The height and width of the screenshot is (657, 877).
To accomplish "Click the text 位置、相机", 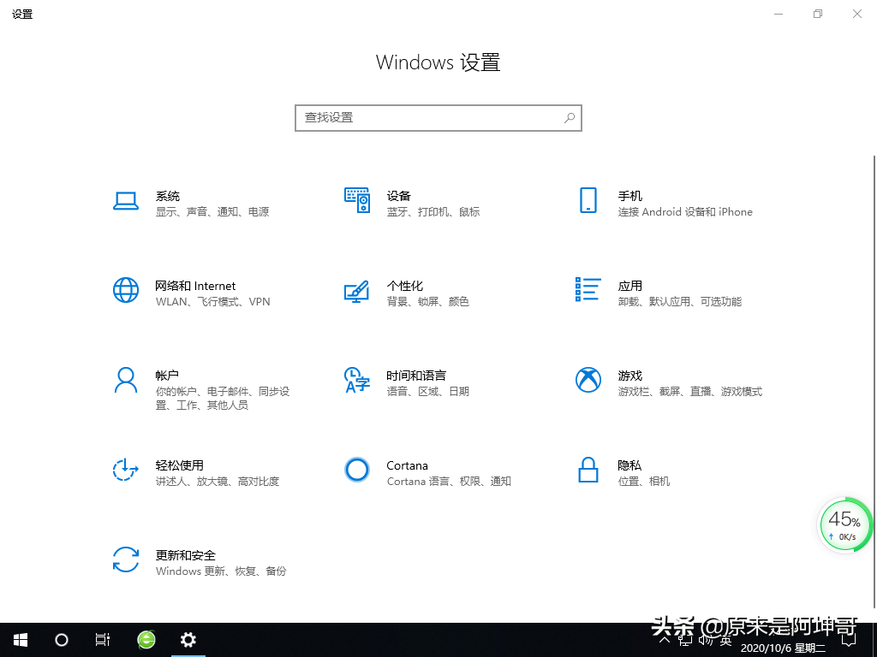I will coord(644,482).
